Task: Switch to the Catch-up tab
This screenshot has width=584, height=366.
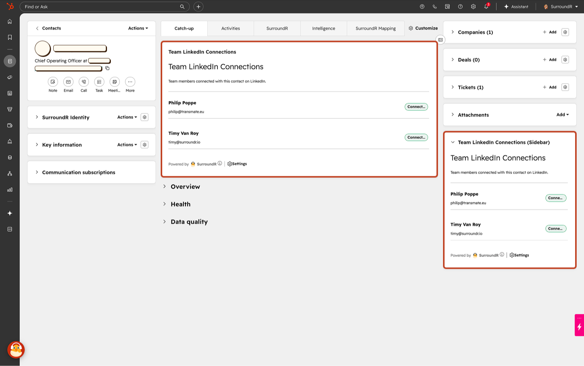Action: (184, 29)
